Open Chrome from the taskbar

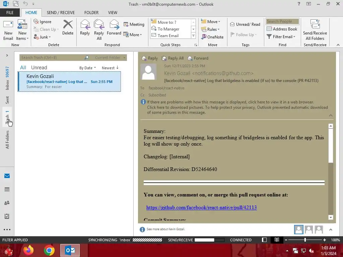[x=49, y=250]
